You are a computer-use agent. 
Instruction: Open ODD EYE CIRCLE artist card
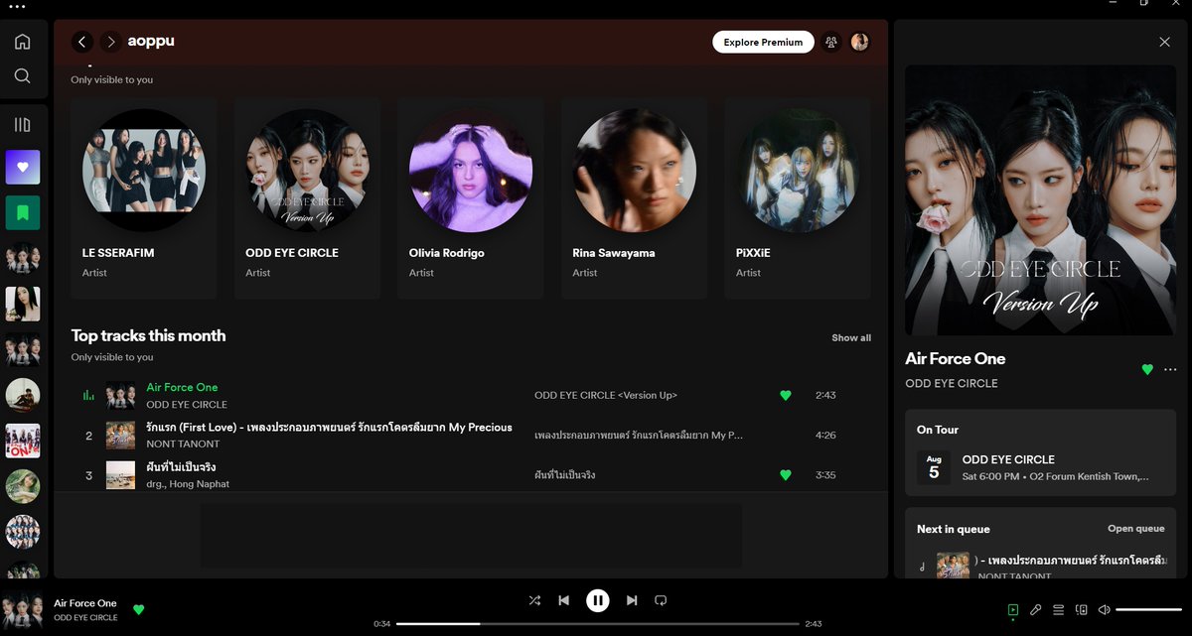pos(307,198)
